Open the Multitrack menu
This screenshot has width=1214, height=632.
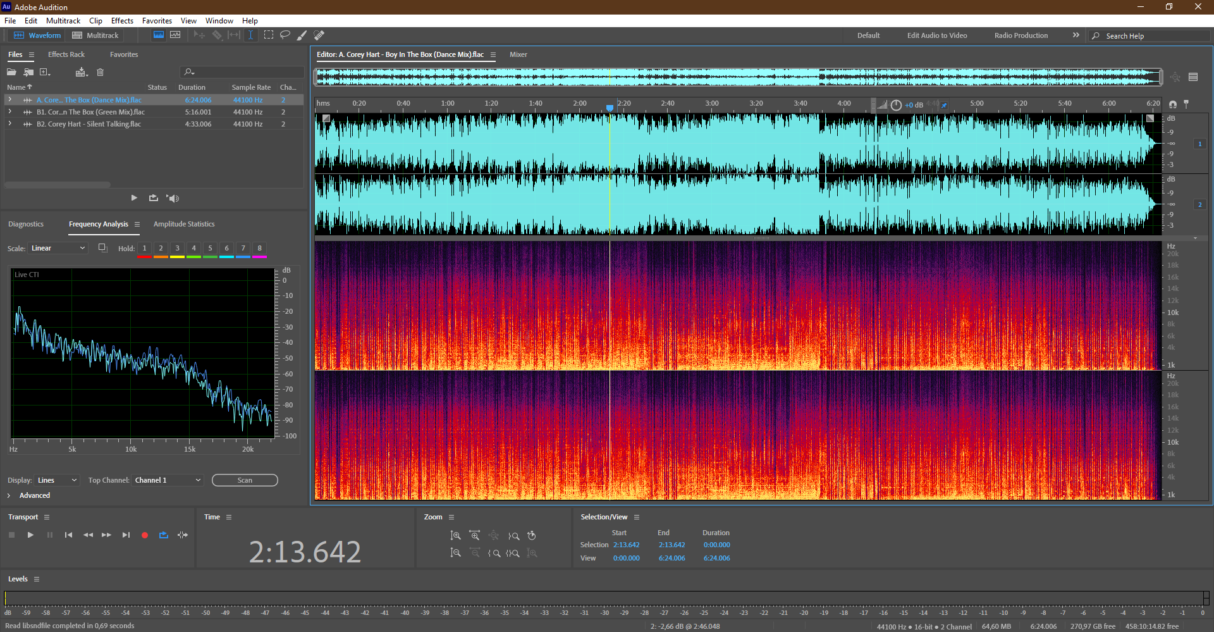[x=63, y=21]
